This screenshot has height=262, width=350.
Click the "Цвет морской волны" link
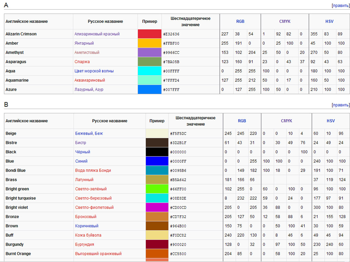(x=94, y=71)
